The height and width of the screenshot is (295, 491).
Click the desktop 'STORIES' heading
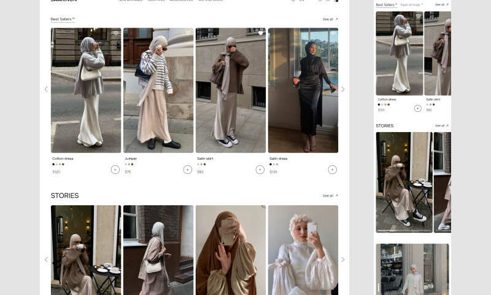pos(65,195)
